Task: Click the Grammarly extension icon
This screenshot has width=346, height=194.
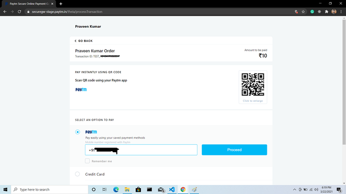Action: tap(312, 12)
